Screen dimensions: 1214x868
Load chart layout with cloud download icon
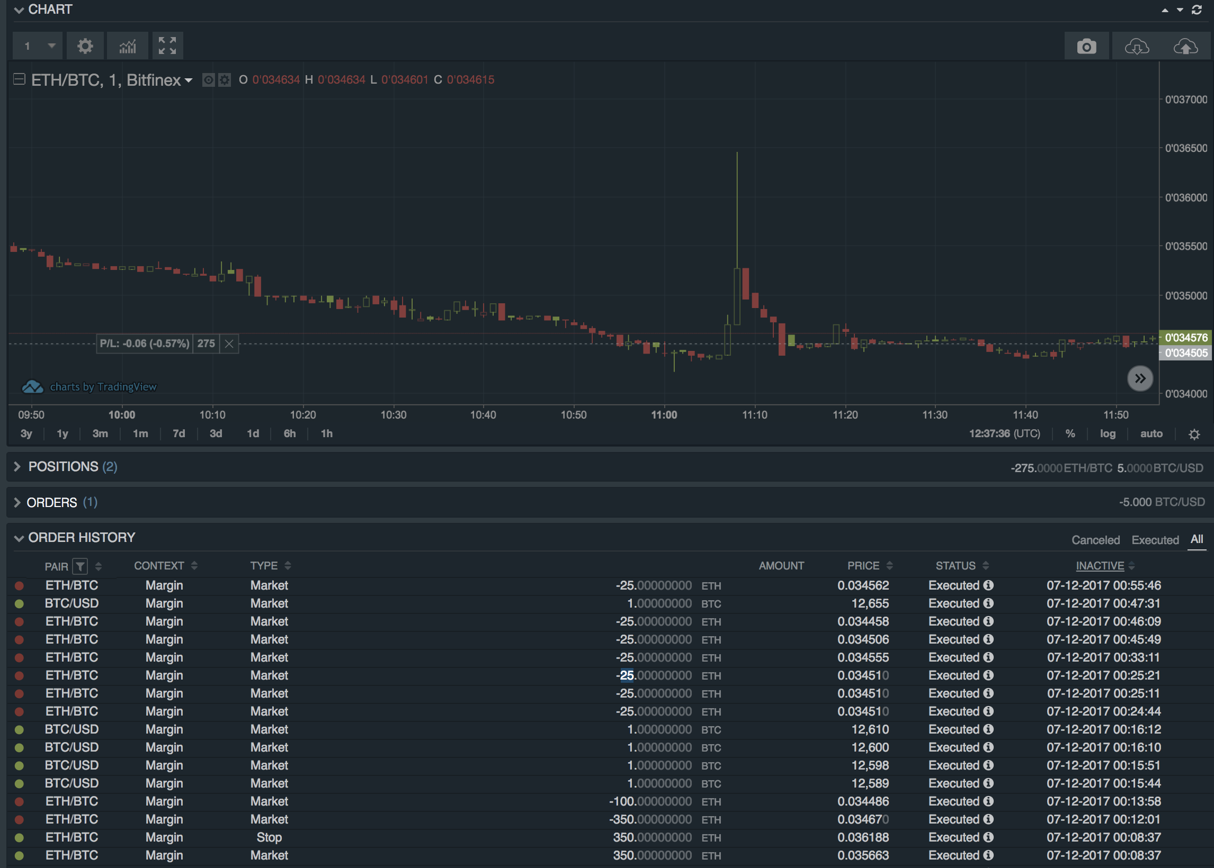[1136, 47]
